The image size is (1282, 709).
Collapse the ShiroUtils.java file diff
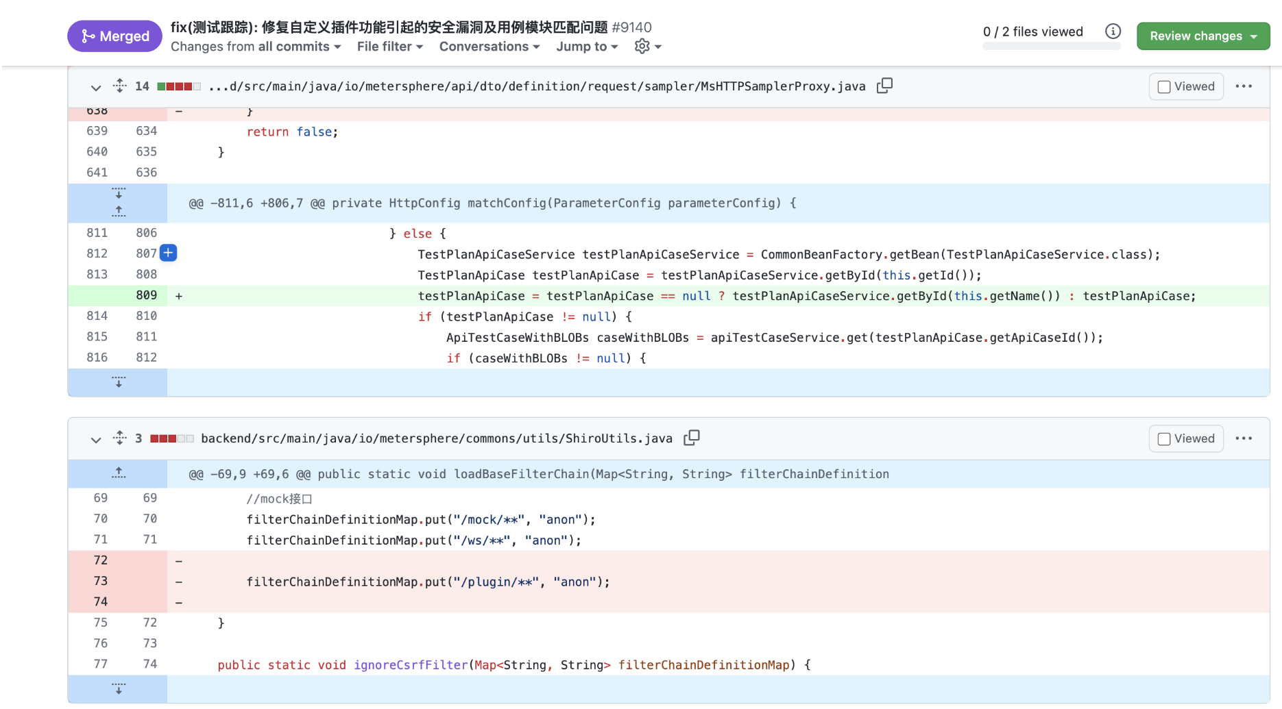(x=96, y=439)
